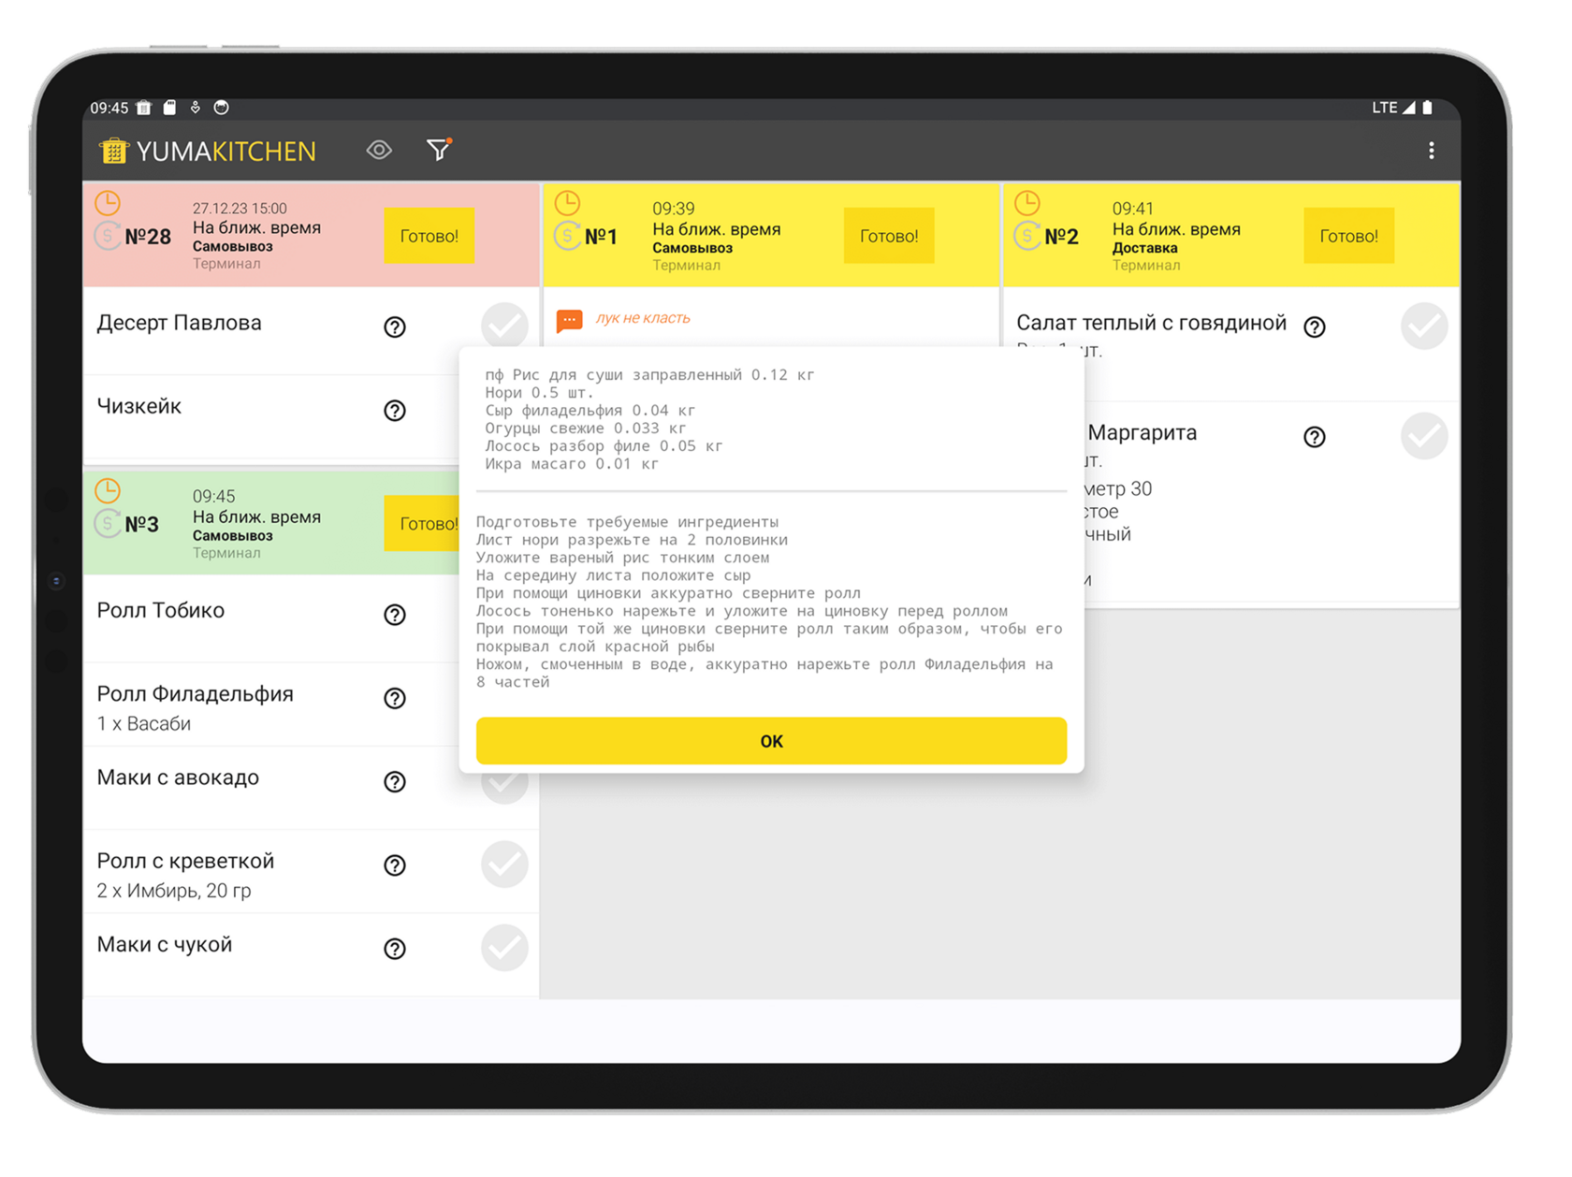Mark order №28 as Готово!

point(429,236)
